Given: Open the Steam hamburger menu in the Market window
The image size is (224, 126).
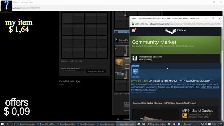Looking at the screenshot, I should pyautogui.click(x=134, y=30).
